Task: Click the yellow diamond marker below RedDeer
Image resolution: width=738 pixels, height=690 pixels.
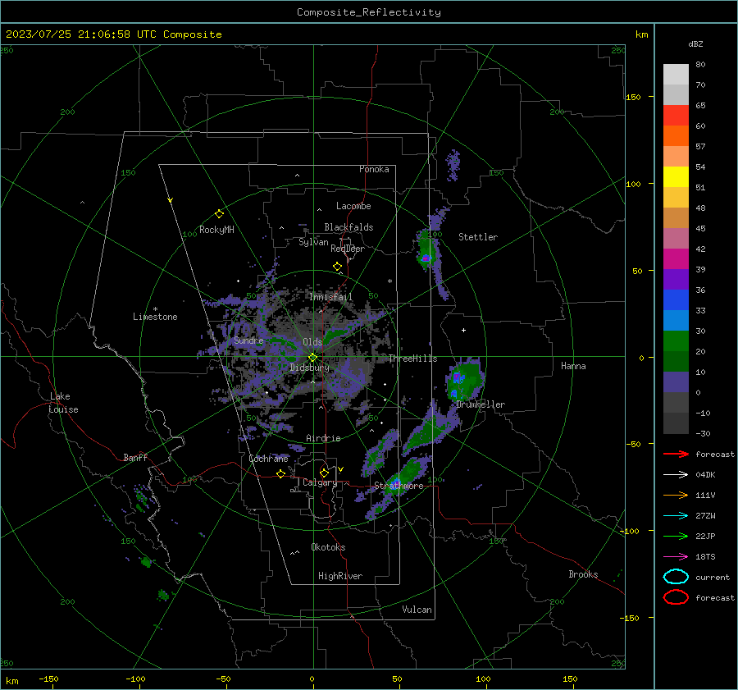Action: point(337,267)
